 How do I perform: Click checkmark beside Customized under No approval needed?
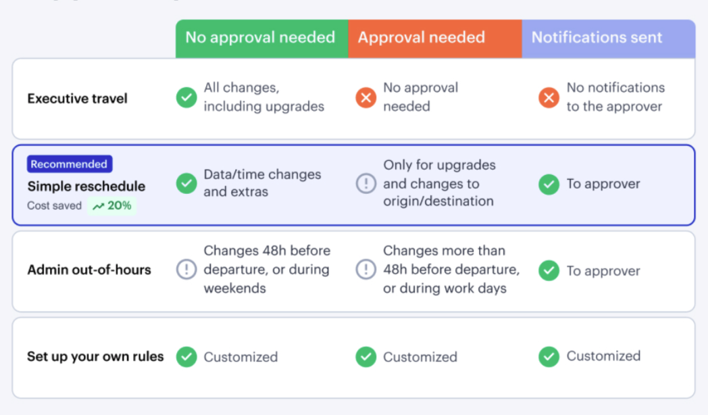[x=186, y=357]
